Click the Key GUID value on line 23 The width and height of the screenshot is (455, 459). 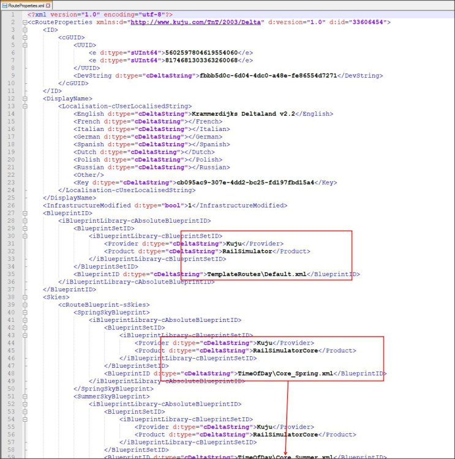pos(248,182)
